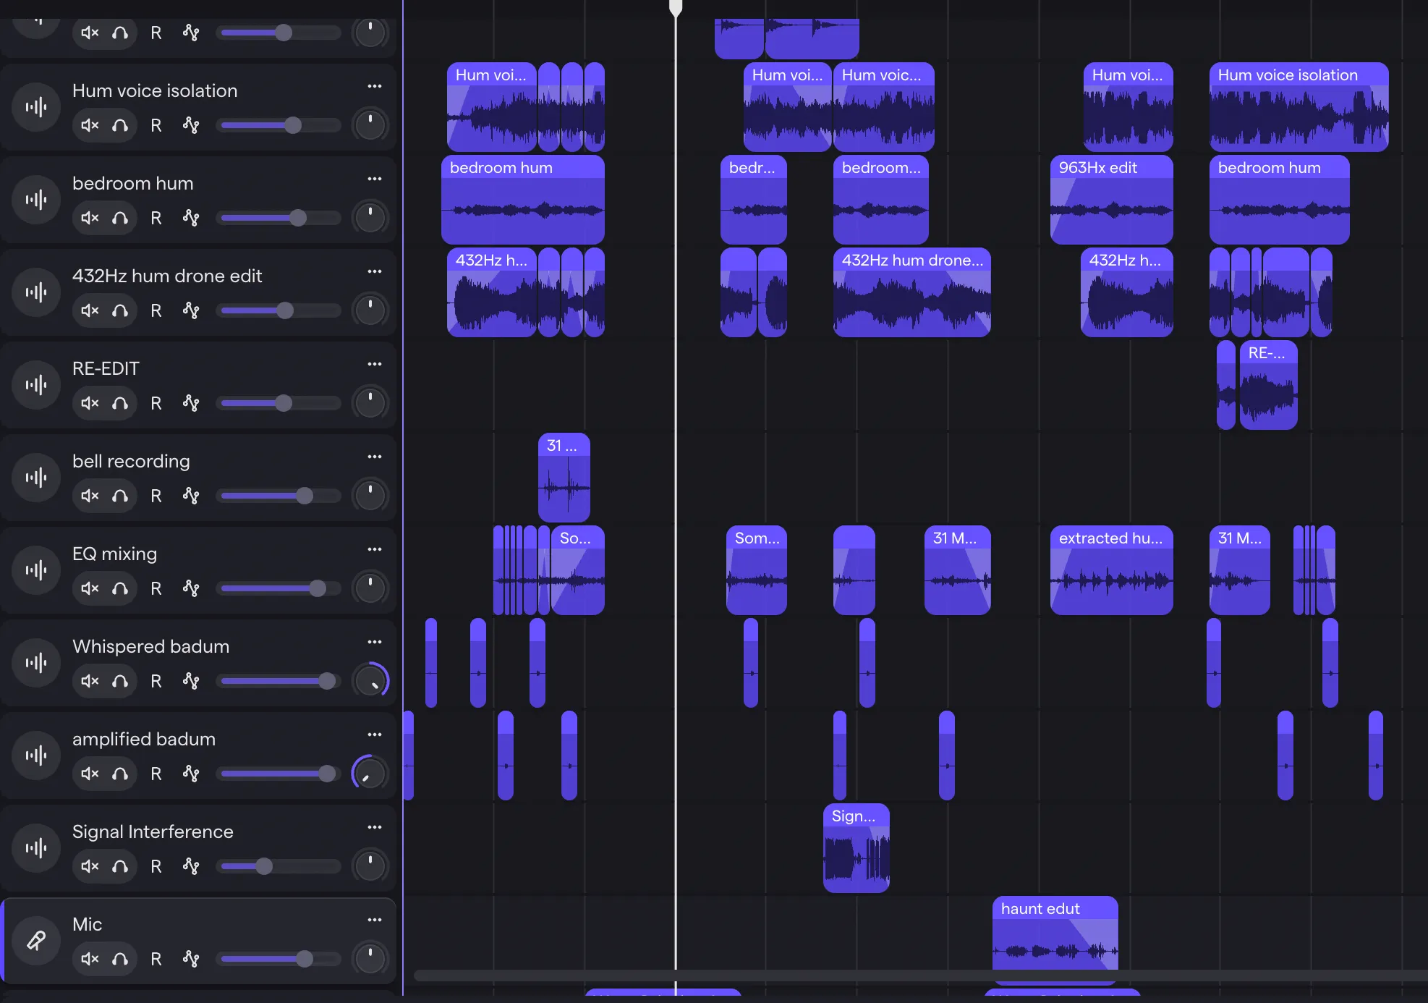
Task: Mute the Hum voice isolation track
Action: coord(90,125)
